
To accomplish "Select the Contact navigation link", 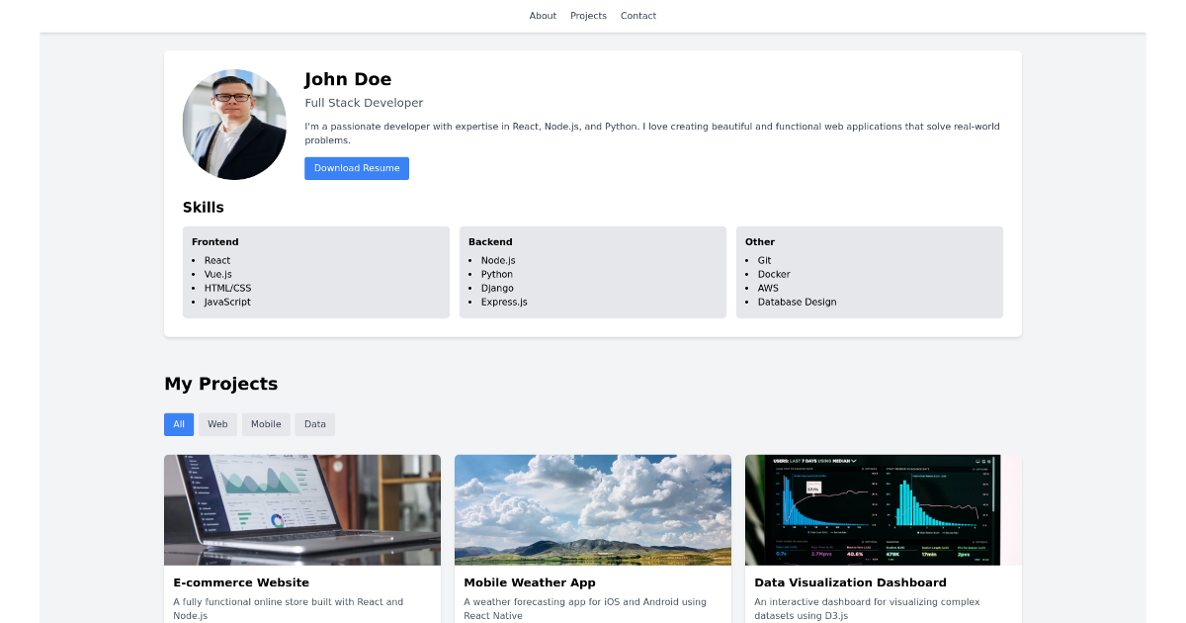I will pyautogui.click(x=637, y=15).
